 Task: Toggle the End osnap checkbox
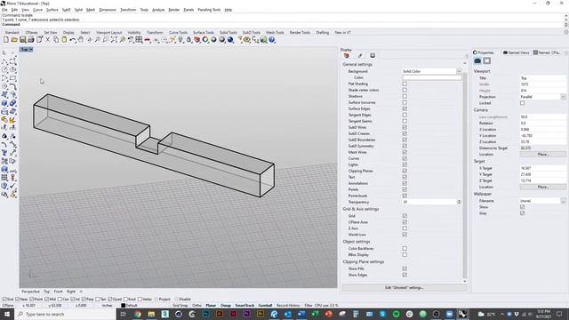[4, 300]
